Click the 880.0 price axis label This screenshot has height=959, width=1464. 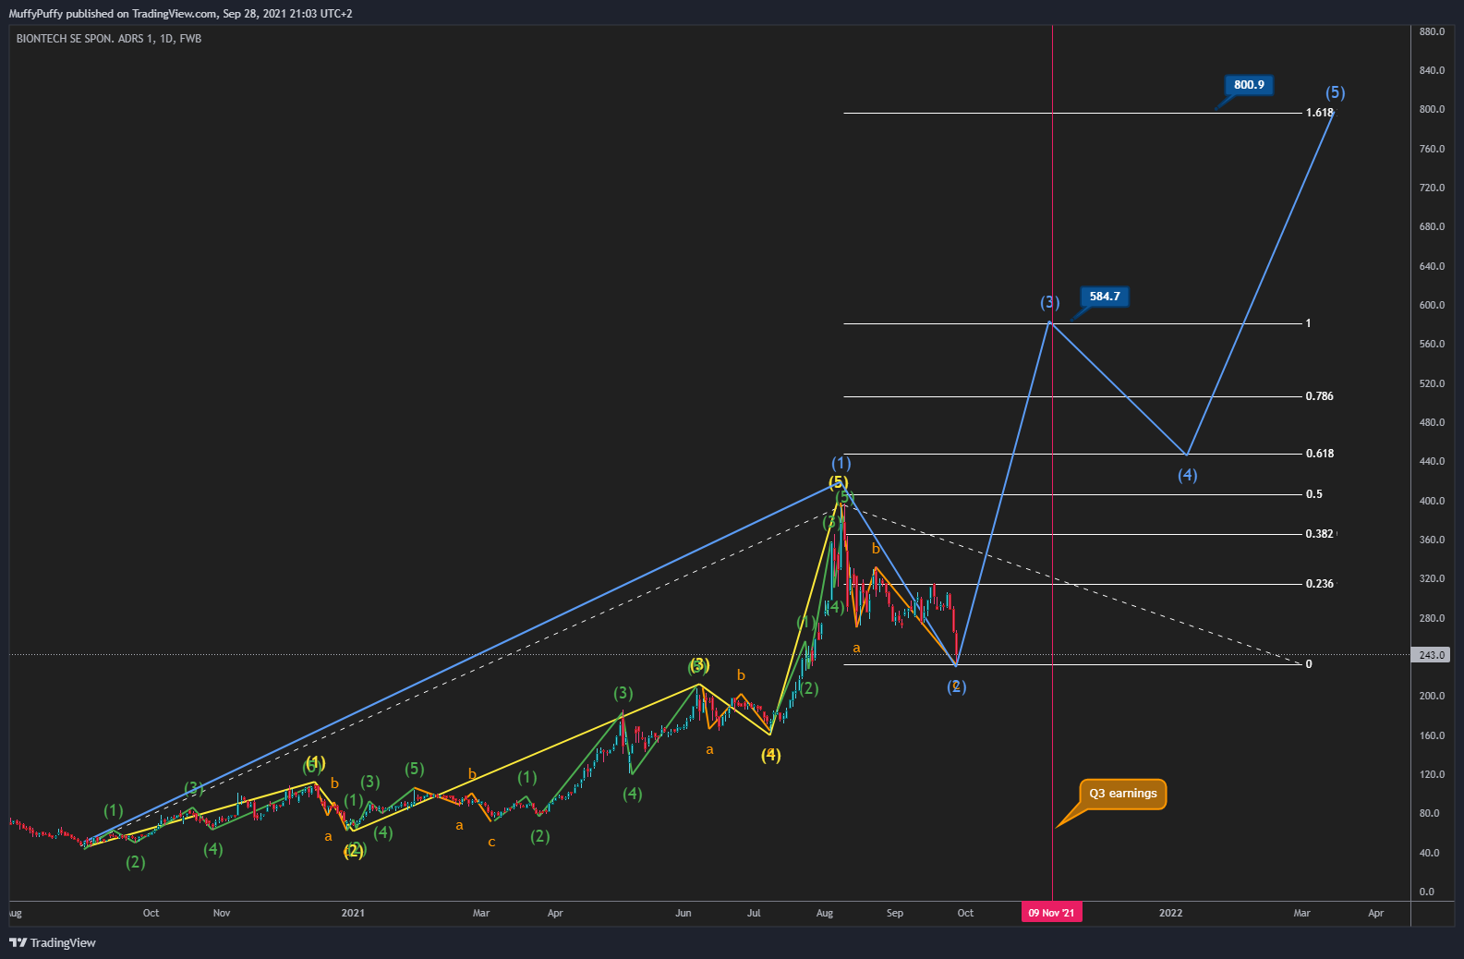pyautogui.click(x=1432, y=31)
